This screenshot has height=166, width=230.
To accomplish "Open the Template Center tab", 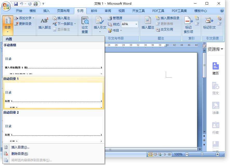I will click(201, 11).
